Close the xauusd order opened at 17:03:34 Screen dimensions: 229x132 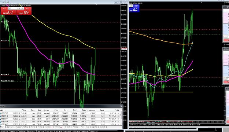pos(118,124)
